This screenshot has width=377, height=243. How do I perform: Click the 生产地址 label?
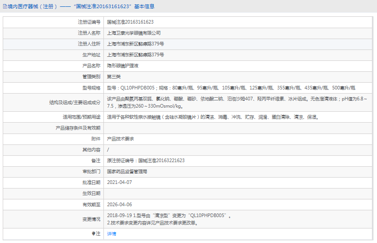point(91,55)
